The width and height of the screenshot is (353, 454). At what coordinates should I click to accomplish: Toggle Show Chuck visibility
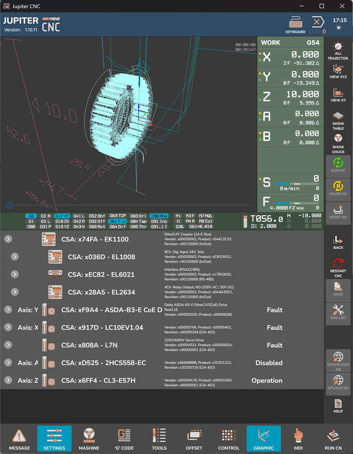point(338,143)
